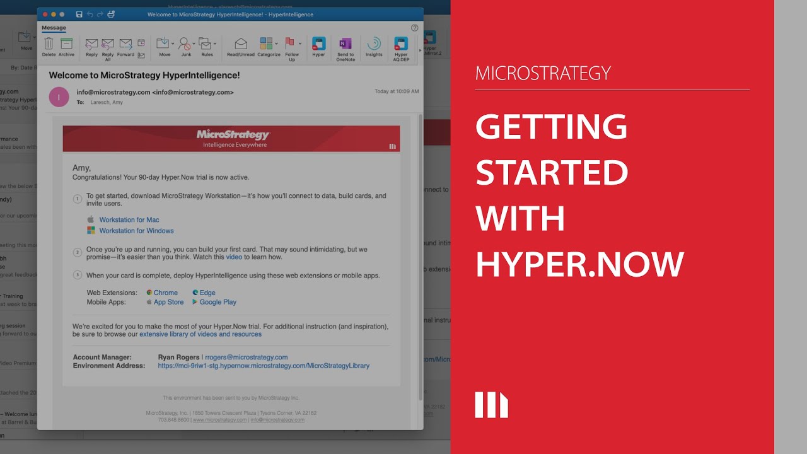
Task: Click the Follow Up flag icon
Action: pos(290,43)
